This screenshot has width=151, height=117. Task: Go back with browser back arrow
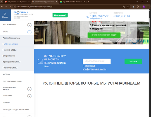click(2, 7)
